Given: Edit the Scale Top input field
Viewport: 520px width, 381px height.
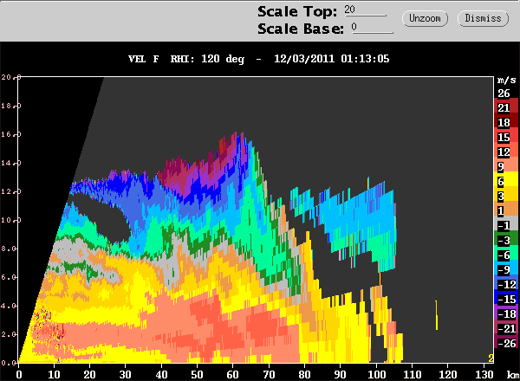Looking at the screenshot, I should click(x=365, y=10).
